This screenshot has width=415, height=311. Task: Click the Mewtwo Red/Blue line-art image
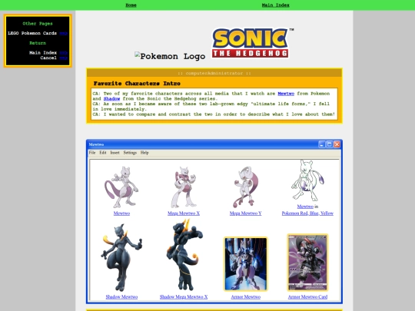point(307,180)
